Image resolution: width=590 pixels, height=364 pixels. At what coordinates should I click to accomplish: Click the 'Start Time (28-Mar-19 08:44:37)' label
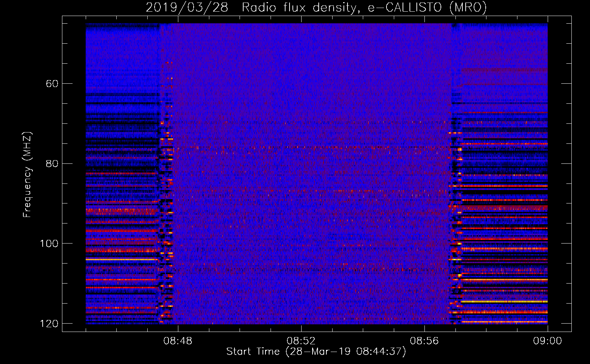[x=316, y=352]
